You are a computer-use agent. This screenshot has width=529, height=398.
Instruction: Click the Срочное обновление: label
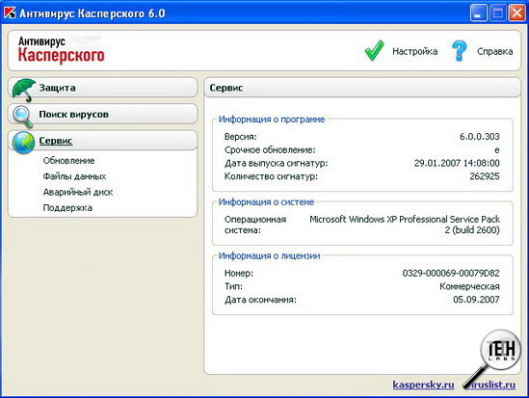(270, 149)
